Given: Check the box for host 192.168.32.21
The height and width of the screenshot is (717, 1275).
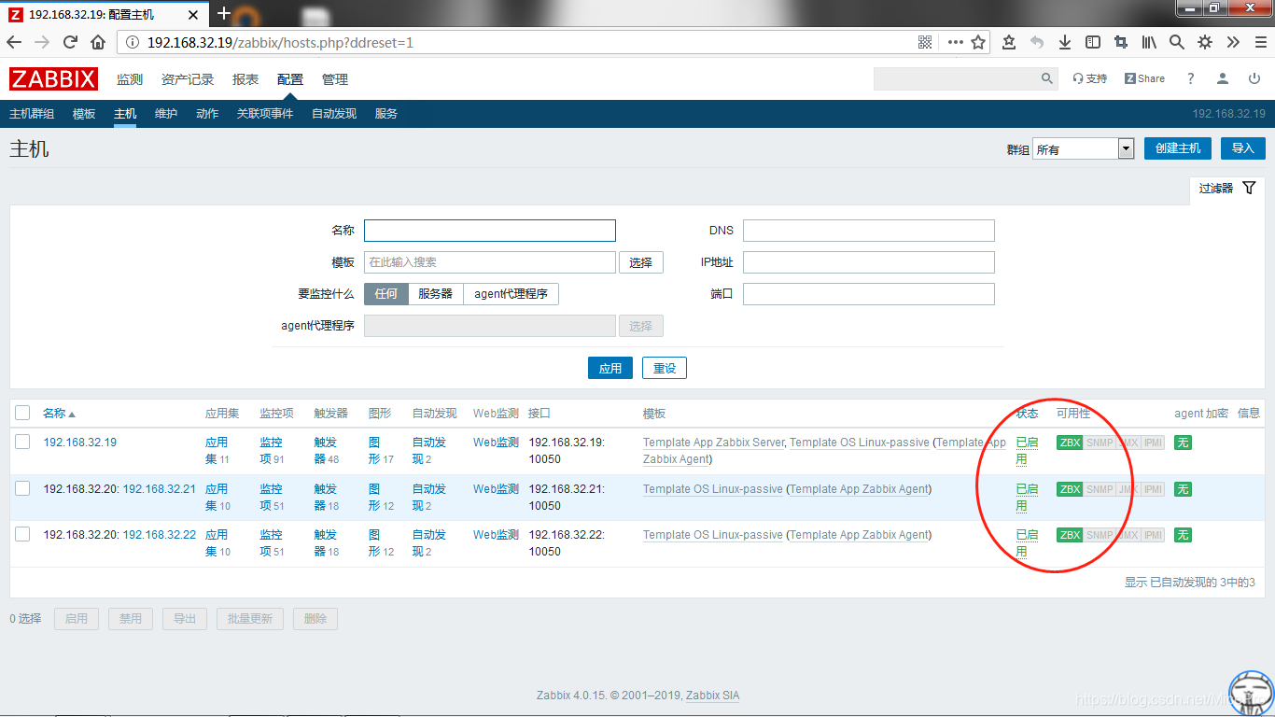Looking at the screenshot, I should click(22, 488).
